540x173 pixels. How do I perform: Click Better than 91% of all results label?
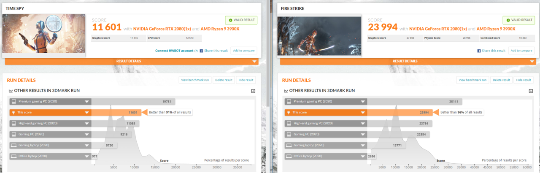click(169, 112)
